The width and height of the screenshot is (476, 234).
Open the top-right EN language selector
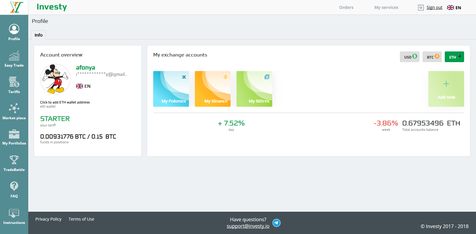(454, 8)
